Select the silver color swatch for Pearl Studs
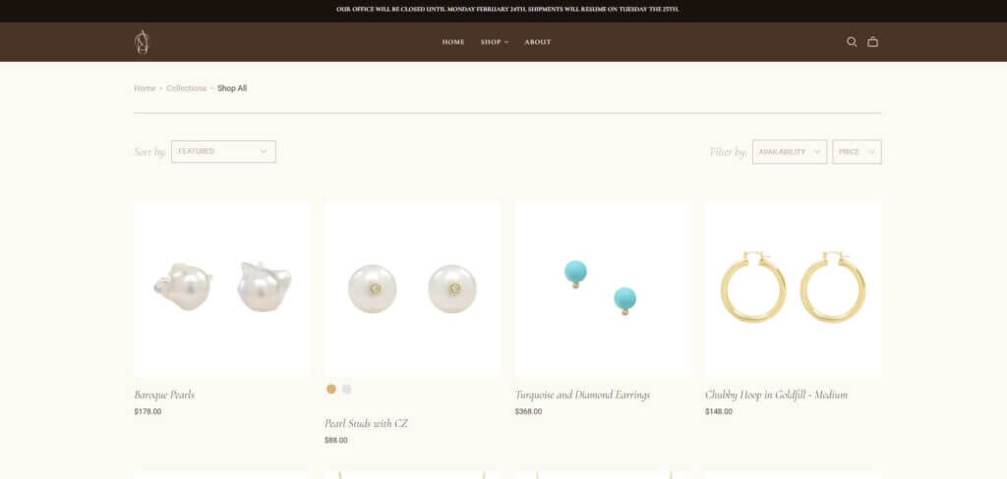Image resolution: width=1007 pixels, height=479 pixels. [x=347, y=389]
